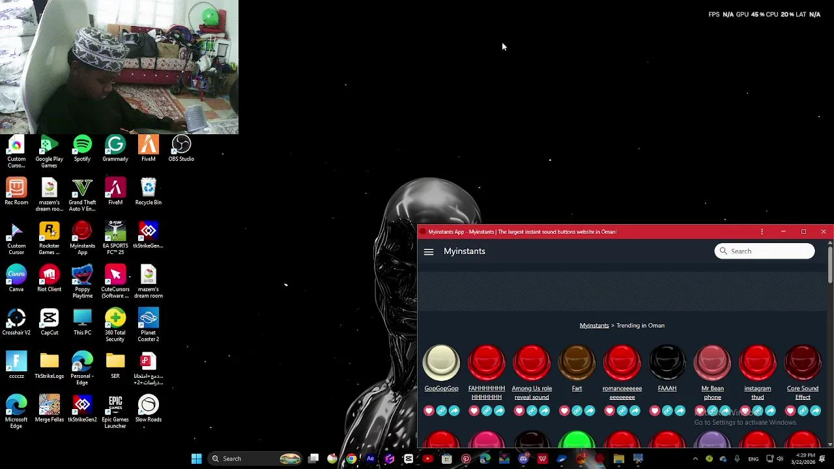This screenshot has width=834, height=469.
Task: Play the FAHHHHHHHH red sound button
Action: (487, 363)
